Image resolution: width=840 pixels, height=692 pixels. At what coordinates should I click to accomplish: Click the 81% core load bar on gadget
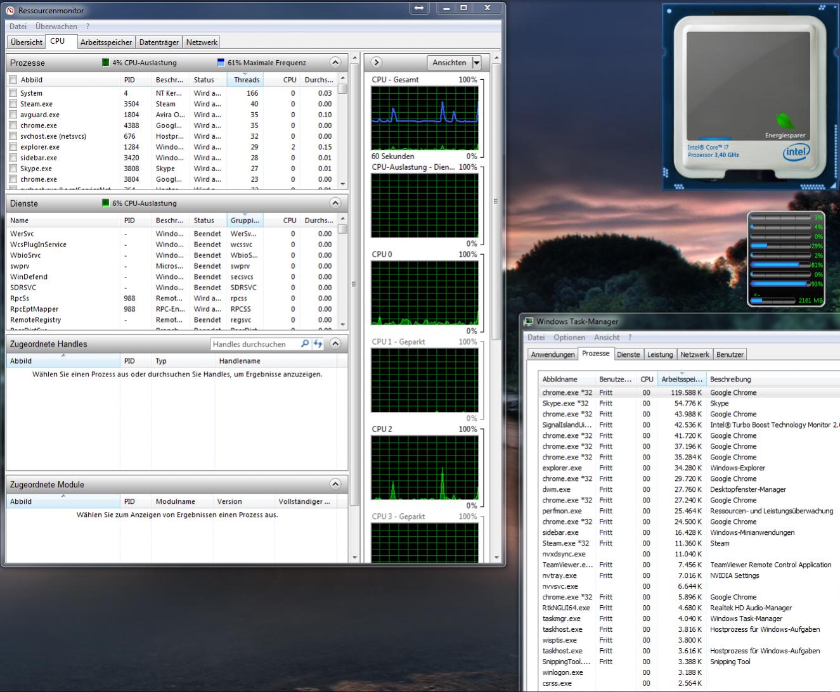click(x=781, y=265)
